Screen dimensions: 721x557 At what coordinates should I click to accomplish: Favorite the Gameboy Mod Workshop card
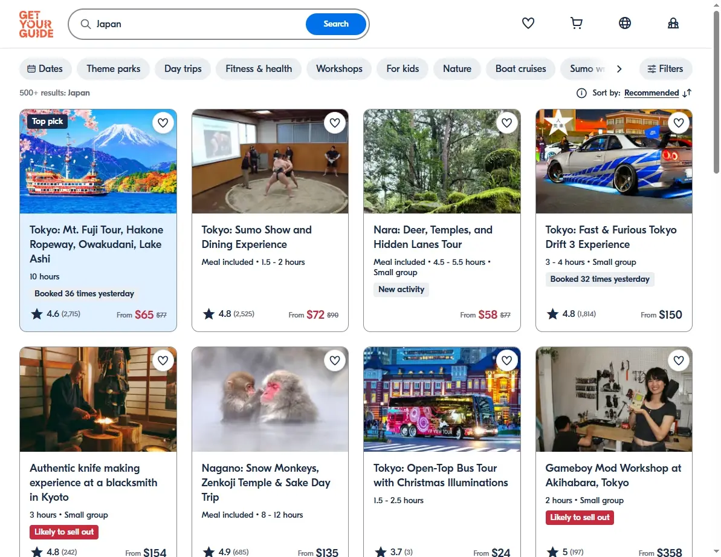pos(679,360)
